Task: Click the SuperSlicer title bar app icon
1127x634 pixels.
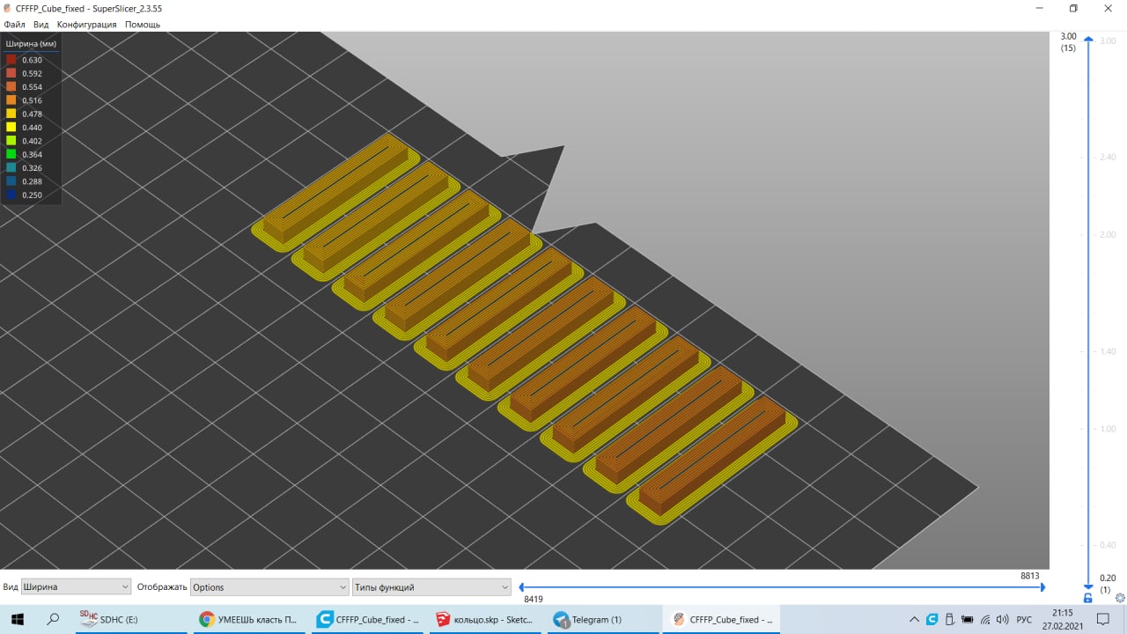Action: (x=8, y=8)
